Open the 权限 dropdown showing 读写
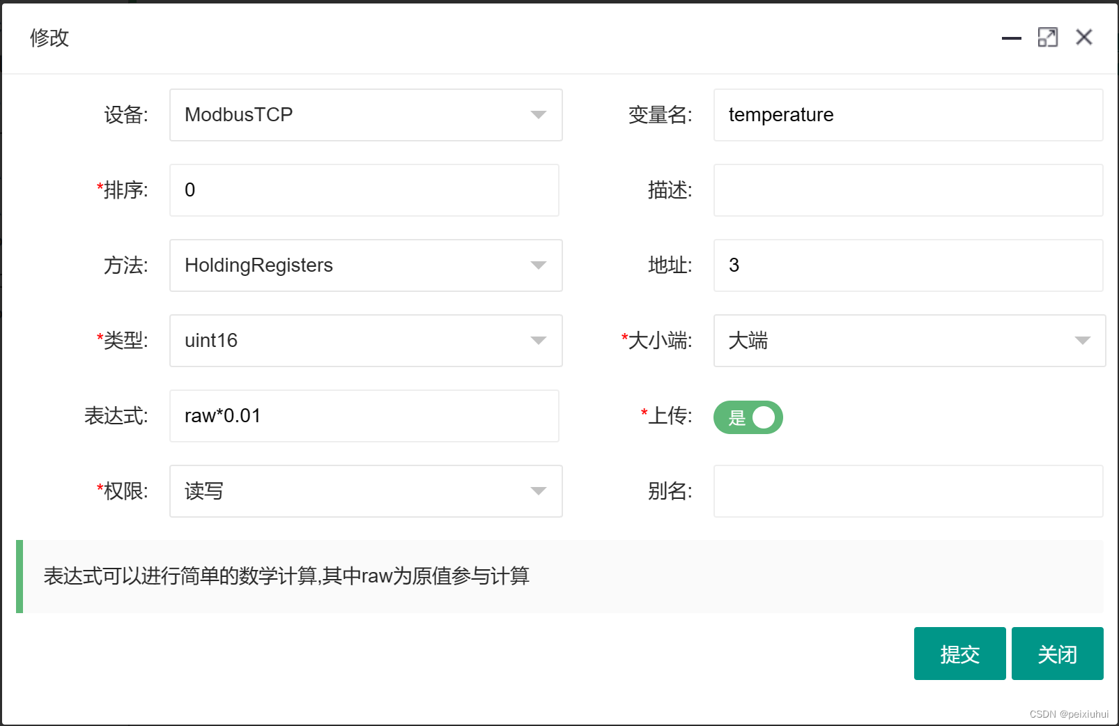This screenshot has height=726, width=1119. 537,491
